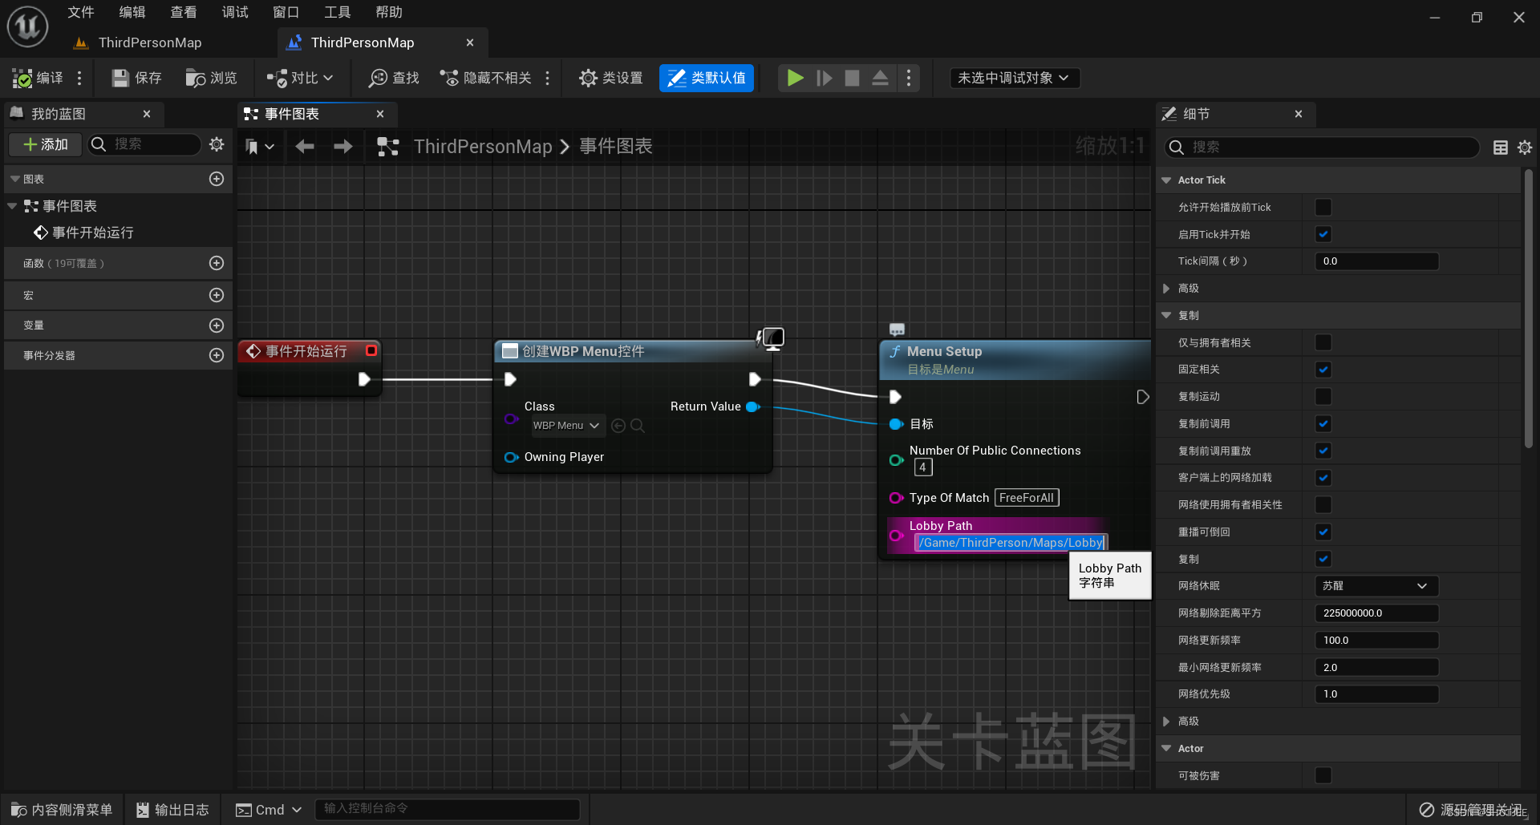Open debug object dropdown 未选中调试对象

pyautogui.click(x=1014, y=78)
